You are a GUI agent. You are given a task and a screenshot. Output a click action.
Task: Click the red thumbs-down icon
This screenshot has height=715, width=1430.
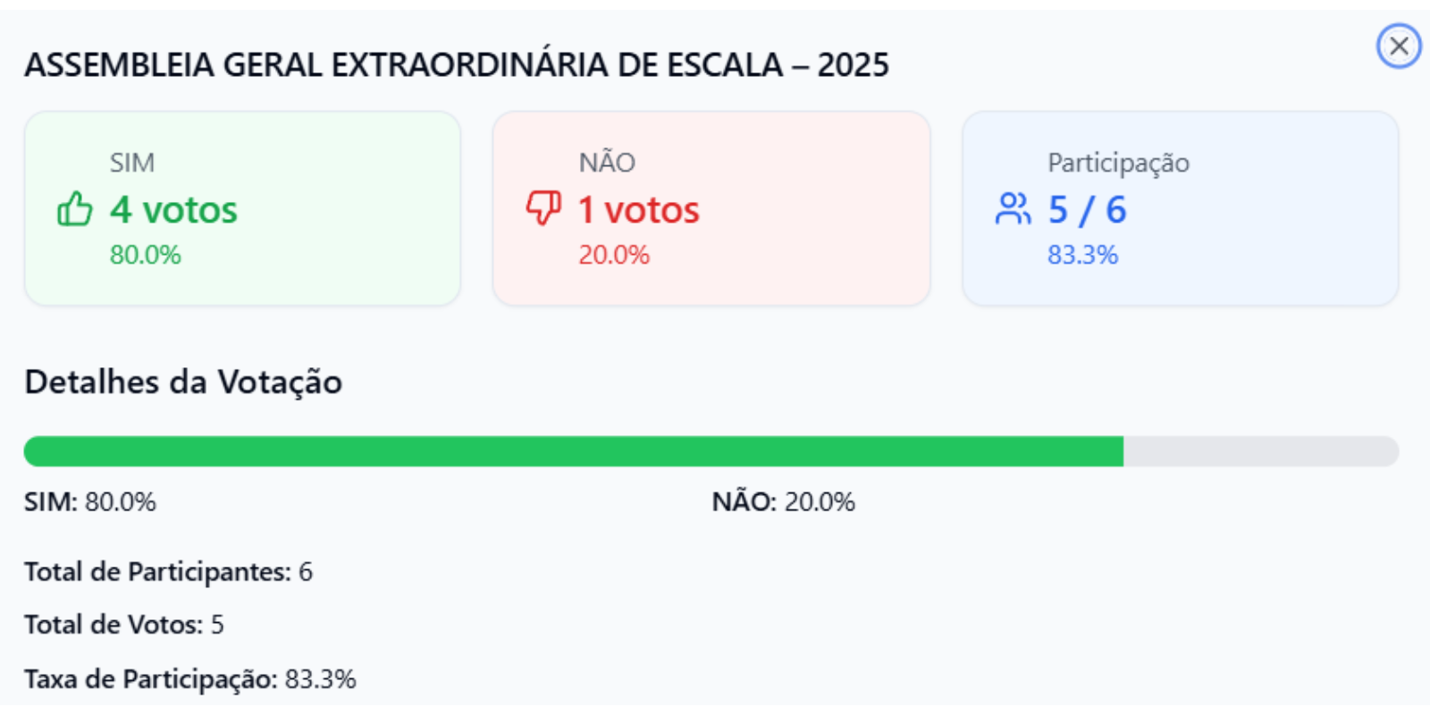[x=543, y=208]
